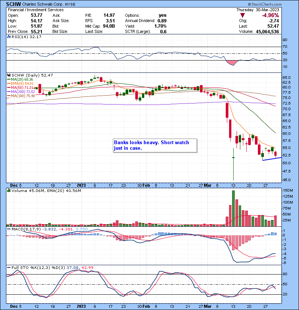Click the 150M tick on the volume axis

pyautogui.click(x=288, y=190)
